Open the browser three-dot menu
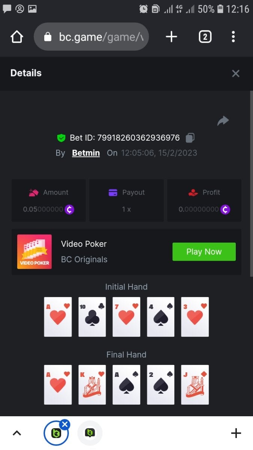 [x=233, y=37]
